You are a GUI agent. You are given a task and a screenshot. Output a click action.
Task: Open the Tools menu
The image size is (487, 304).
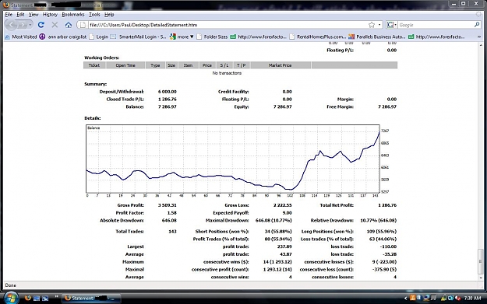[x=94, y=15]
